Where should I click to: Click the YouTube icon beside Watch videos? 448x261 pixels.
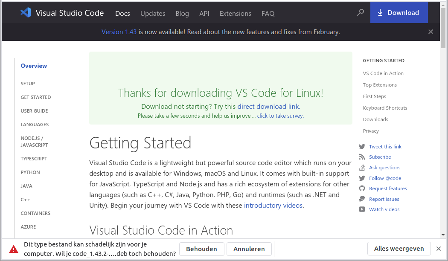click(362, 209)
